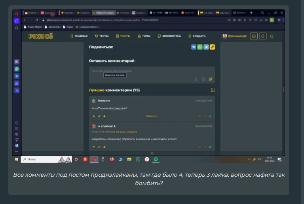Open the quoted reply link to Аносим
304x204 pixels.
pyautogui.click(x=120, y=132)
